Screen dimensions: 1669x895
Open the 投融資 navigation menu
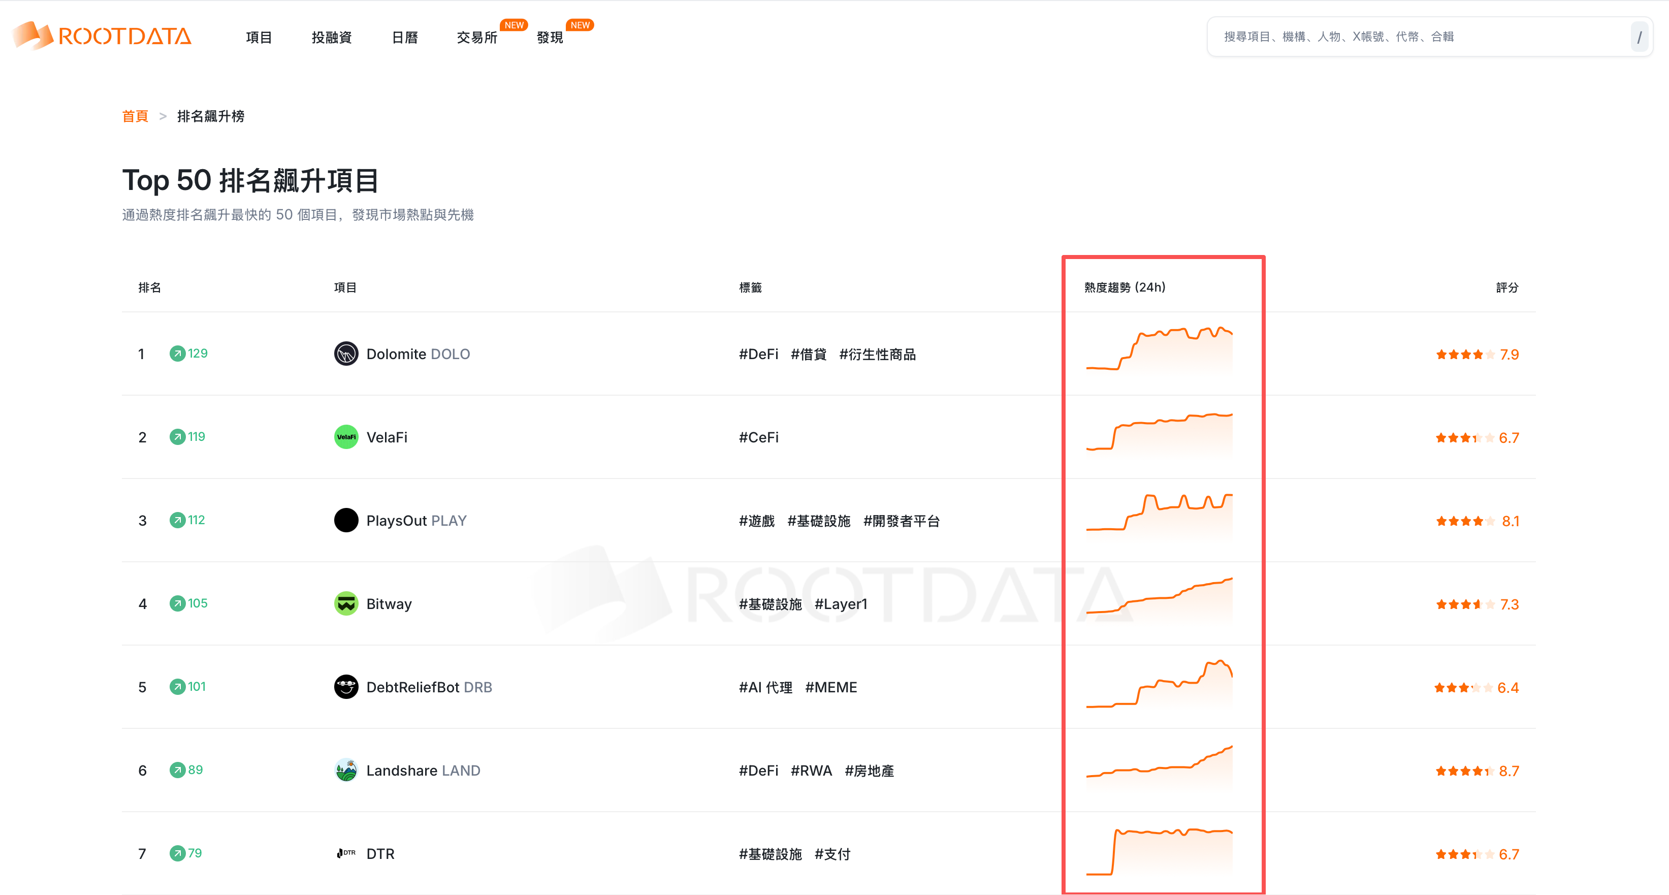coord(331,38)
